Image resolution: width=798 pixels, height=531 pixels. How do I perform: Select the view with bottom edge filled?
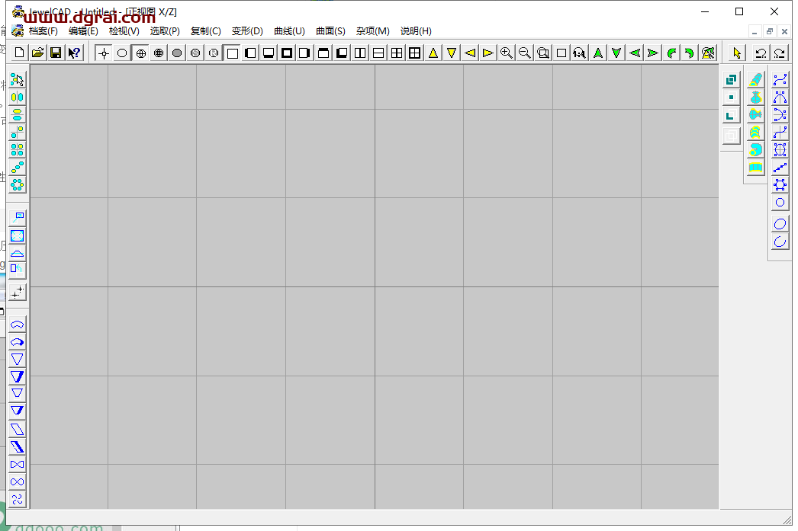[x=269, y=53]
